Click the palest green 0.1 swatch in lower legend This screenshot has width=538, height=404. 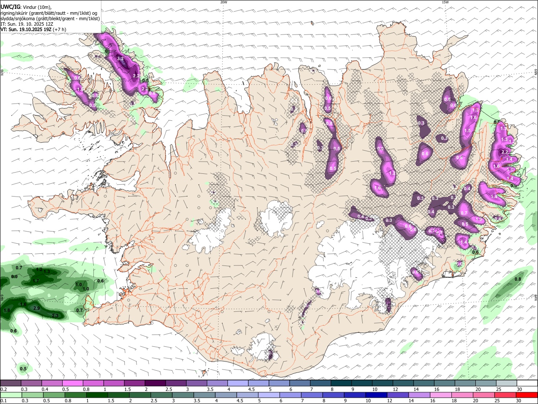tap(11, 395)
